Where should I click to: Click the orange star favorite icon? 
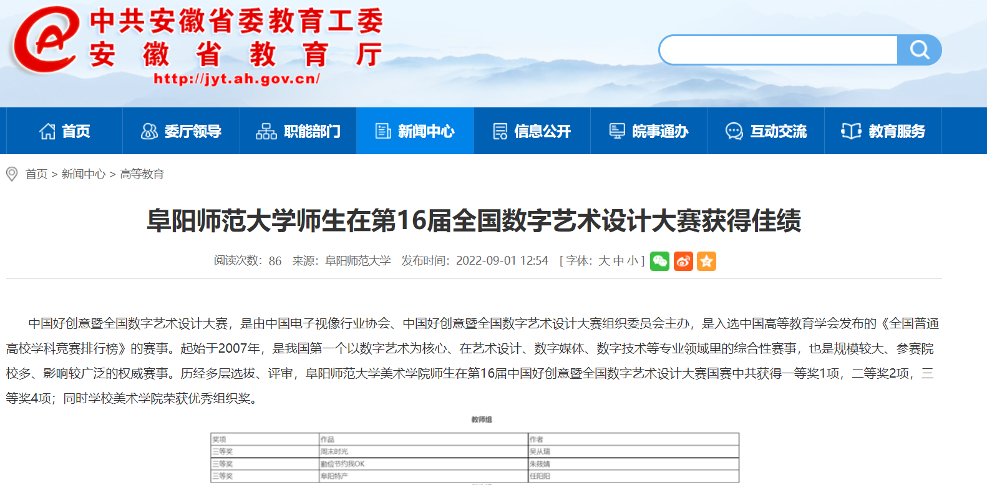706,261
